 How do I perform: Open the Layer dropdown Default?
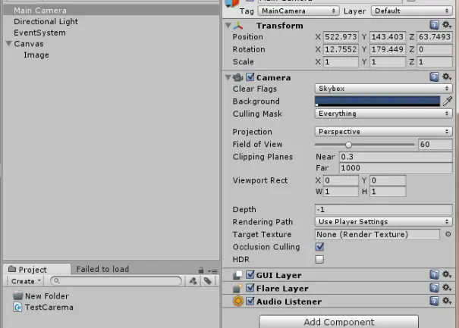[x=411, y=11]
